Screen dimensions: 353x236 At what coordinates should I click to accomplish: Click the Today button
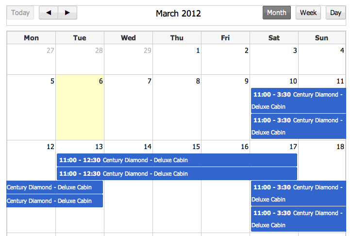click(x=20, y=13)
